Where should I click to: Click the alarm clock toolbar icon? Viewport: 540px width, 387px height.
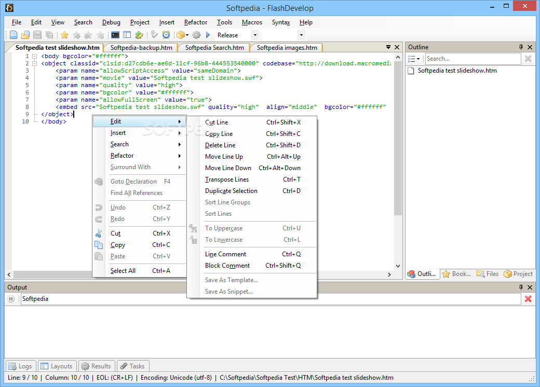(166, 35)
